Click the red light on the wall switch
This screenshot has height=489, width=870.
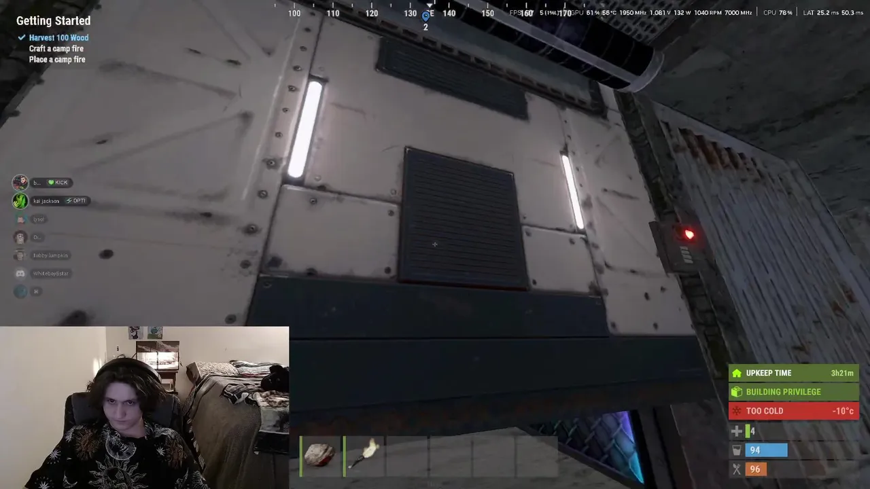[689, 235]
